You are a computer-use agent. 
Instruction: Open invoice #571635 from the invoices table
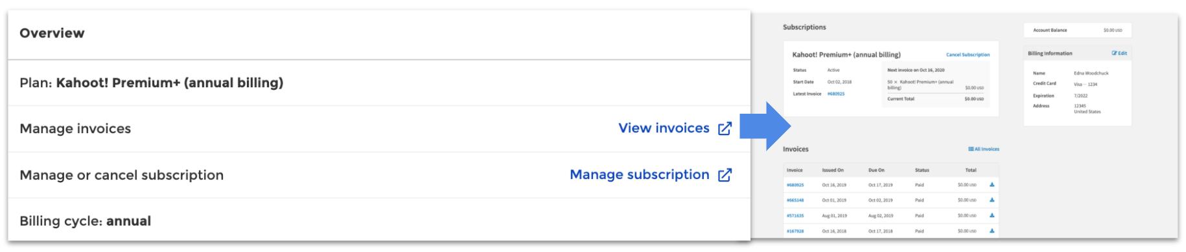point(795,216)
